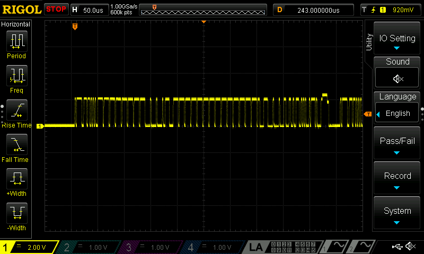Open the Record submenu

[396, 178]
